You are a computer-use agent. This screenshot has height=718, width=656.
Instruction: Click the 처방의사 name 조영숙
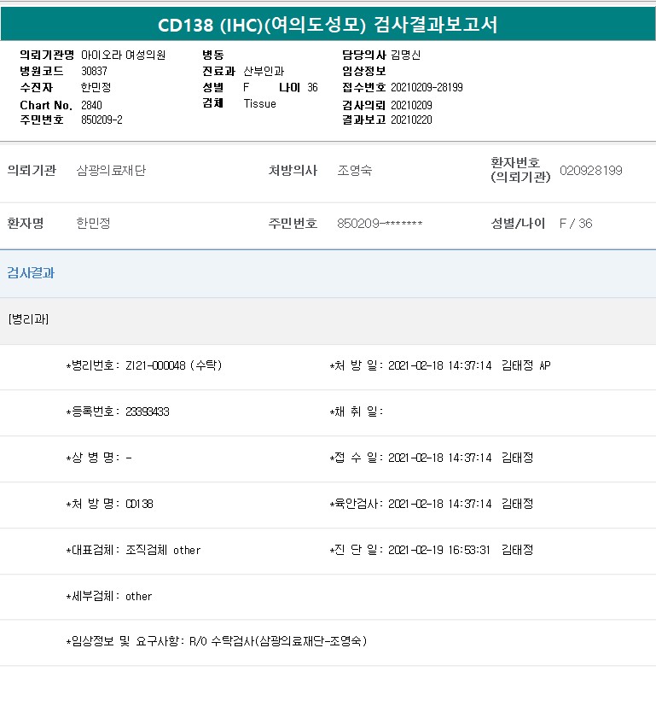[x=355, y=171]
